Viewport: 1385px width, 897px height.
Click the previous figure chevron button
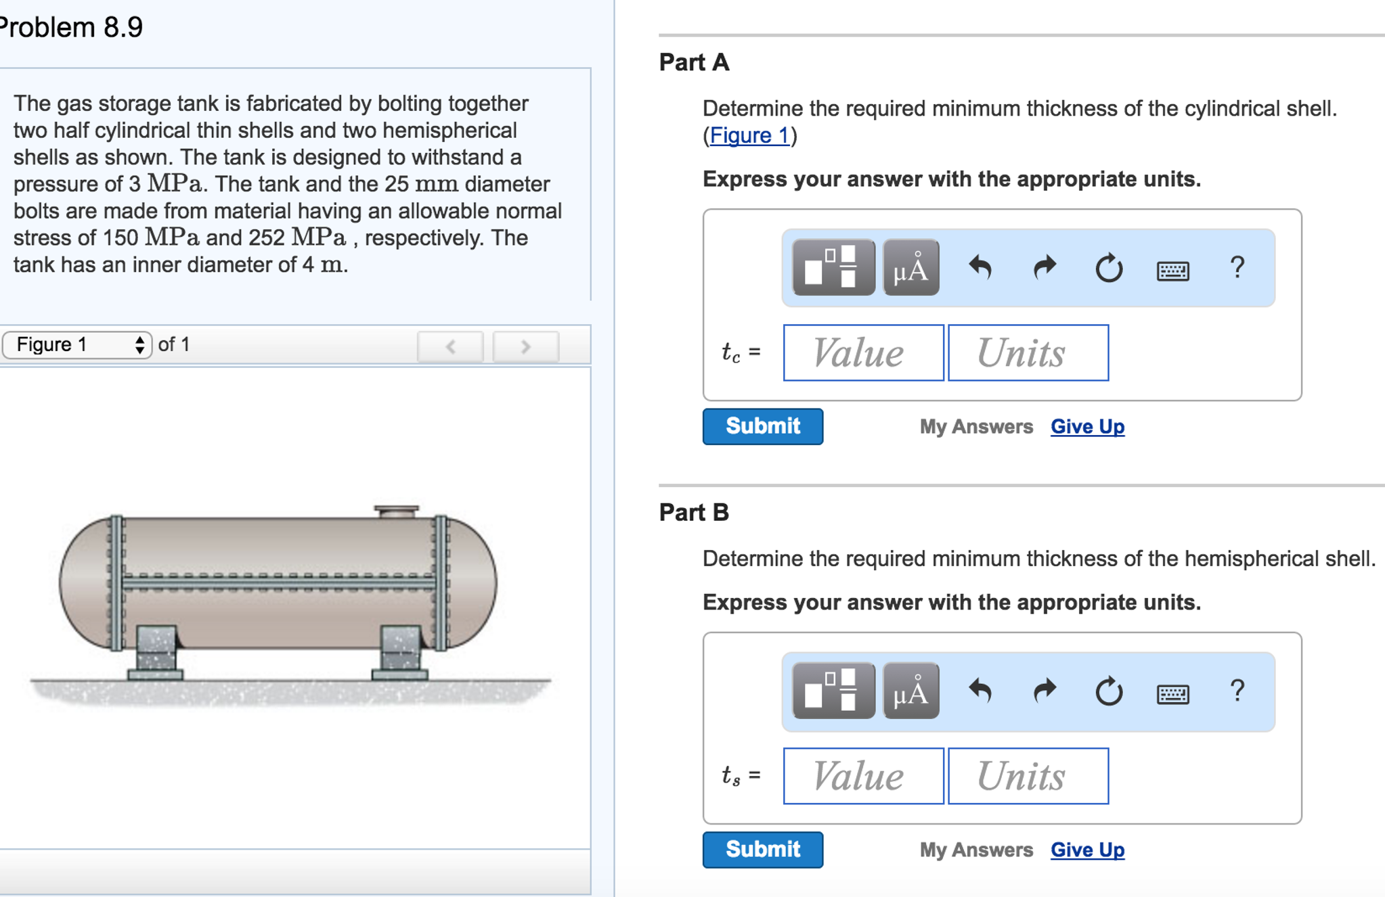pyautogui.click(x=451, y=347)
